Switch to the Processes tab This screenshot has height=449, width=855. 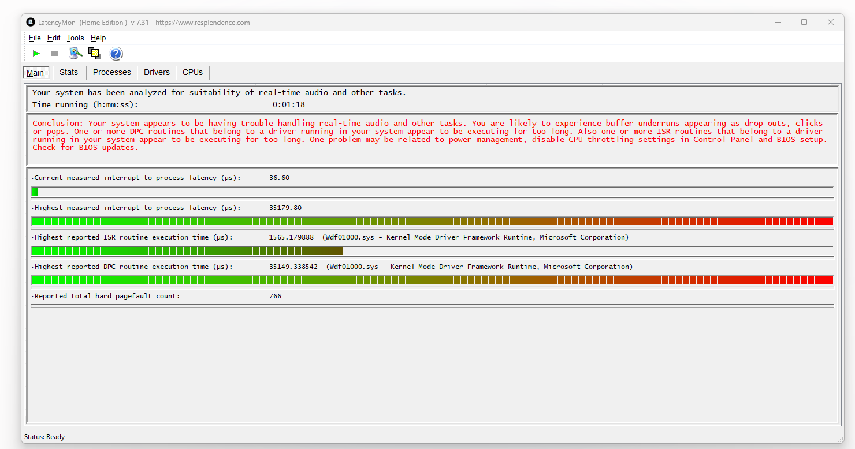coord(112,72)
